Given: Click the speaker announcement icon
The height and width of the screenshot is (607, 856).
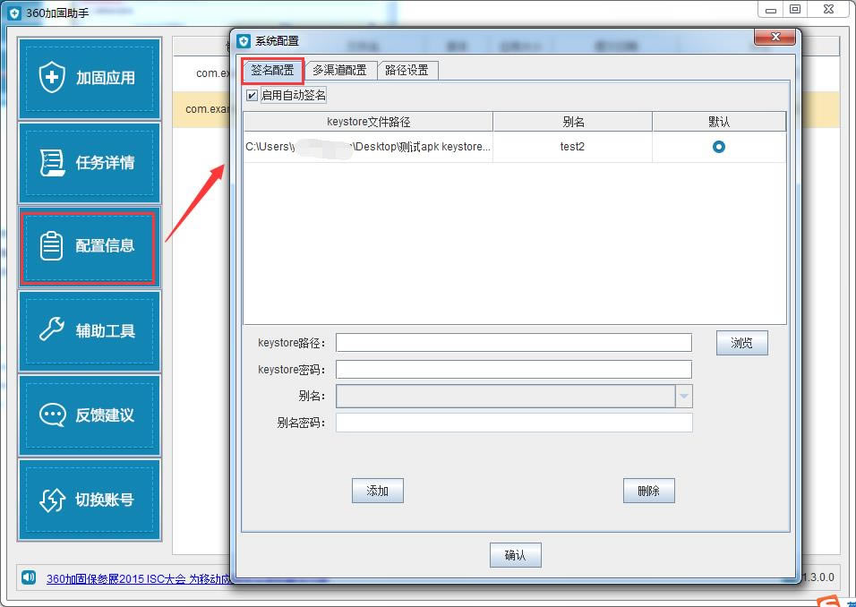Looking at the screenshot, I should click(29, 577).
